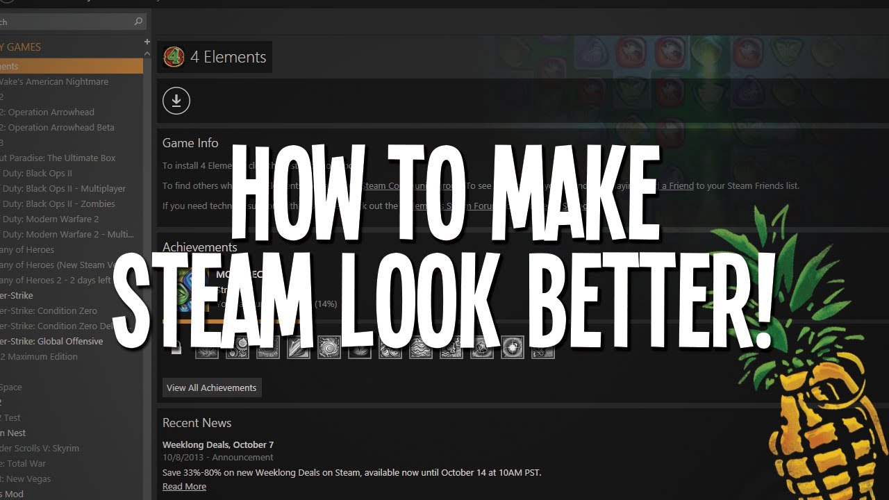This screenshot has width=889, height=500.
Task: Select ': Total War' in games list
Action: point(23,463)
